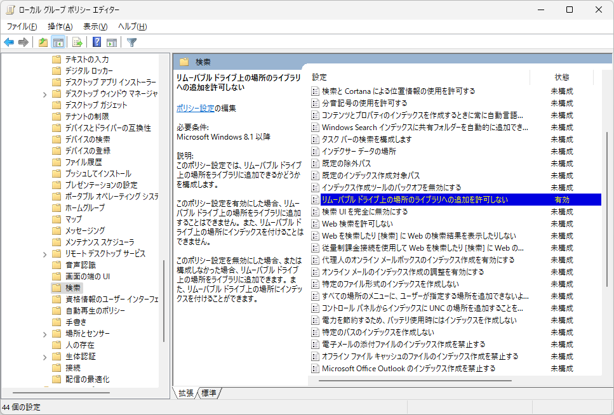Screen dimensions: 614x415
Task: Expand '場所とセンサー' tree node
Action: coord(44,334)
